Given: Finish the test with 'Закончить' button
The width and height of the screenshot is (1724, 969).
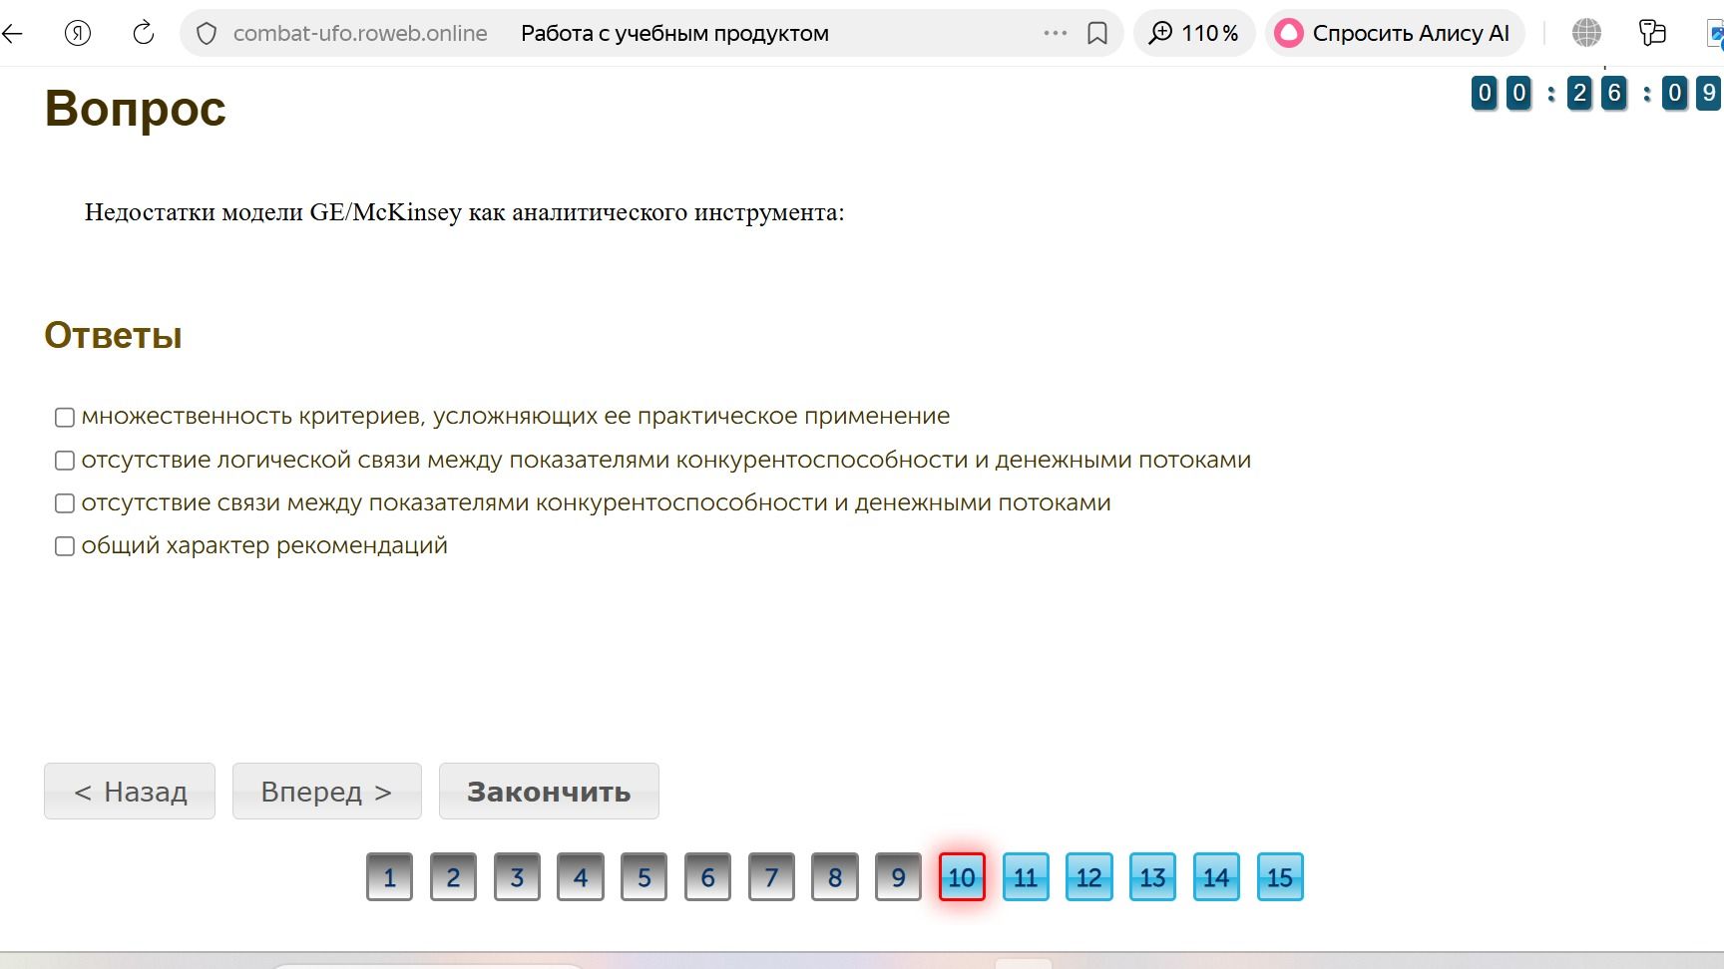Looking at the screenshot, I should pos(549,792).
